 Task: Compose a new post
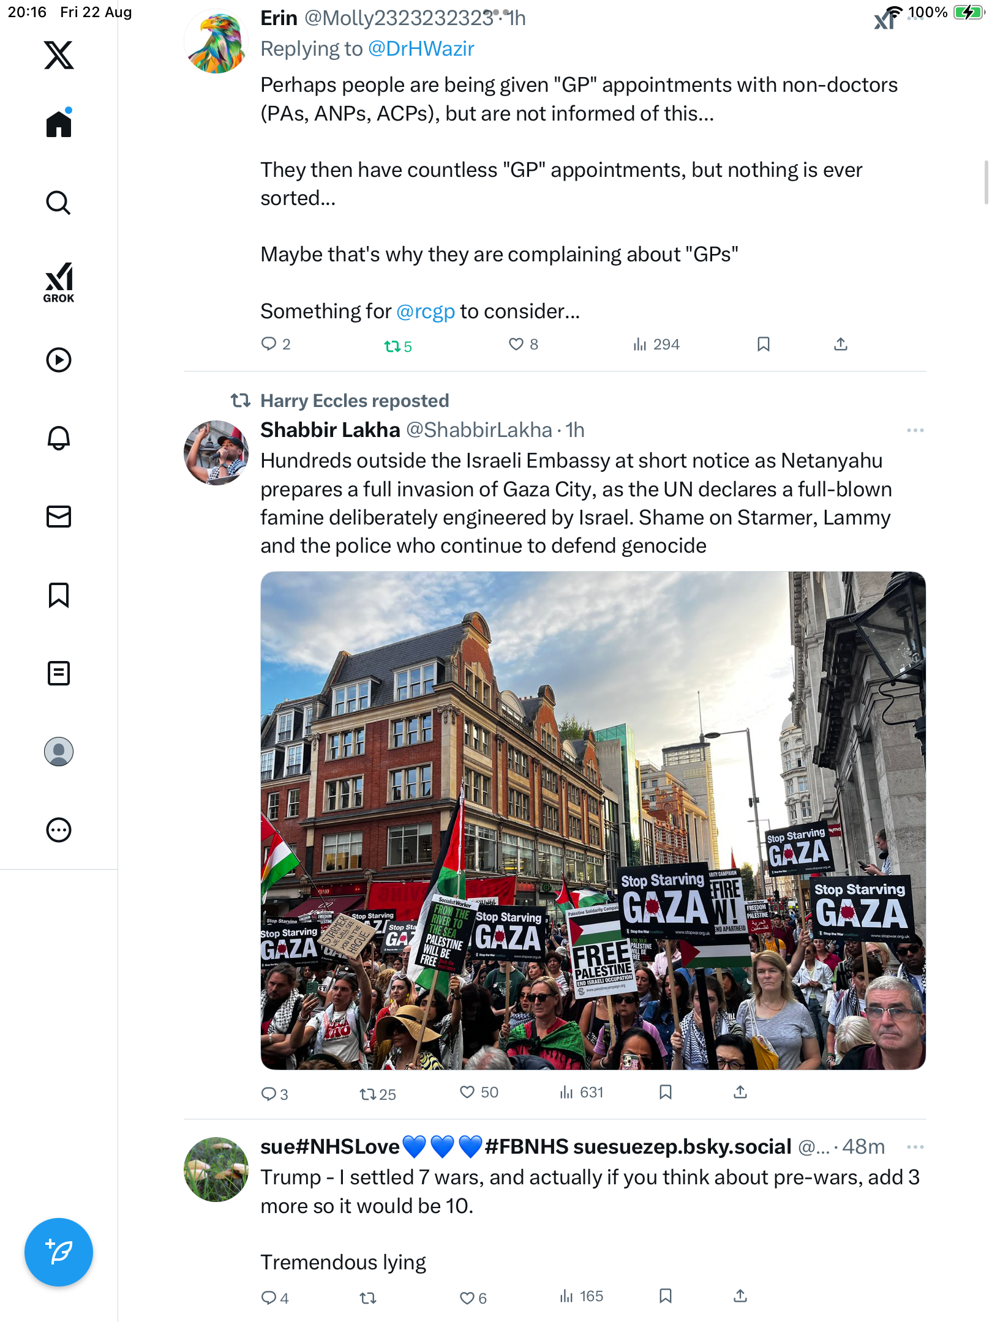coord(59,1252)
